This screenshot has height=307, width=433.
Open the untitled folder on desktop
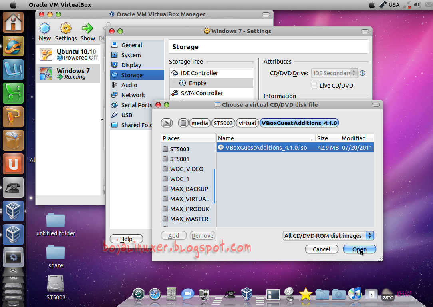[x=56, y=224]
